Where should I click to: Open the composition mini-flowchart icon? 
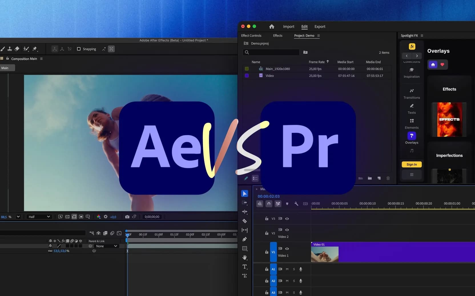92,233
